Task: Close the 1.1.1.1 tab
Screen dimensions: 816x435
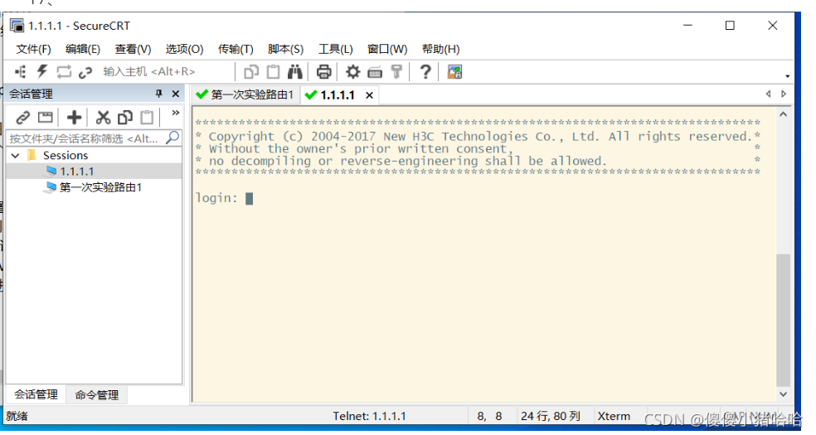Action: click(x=370, y=95)
